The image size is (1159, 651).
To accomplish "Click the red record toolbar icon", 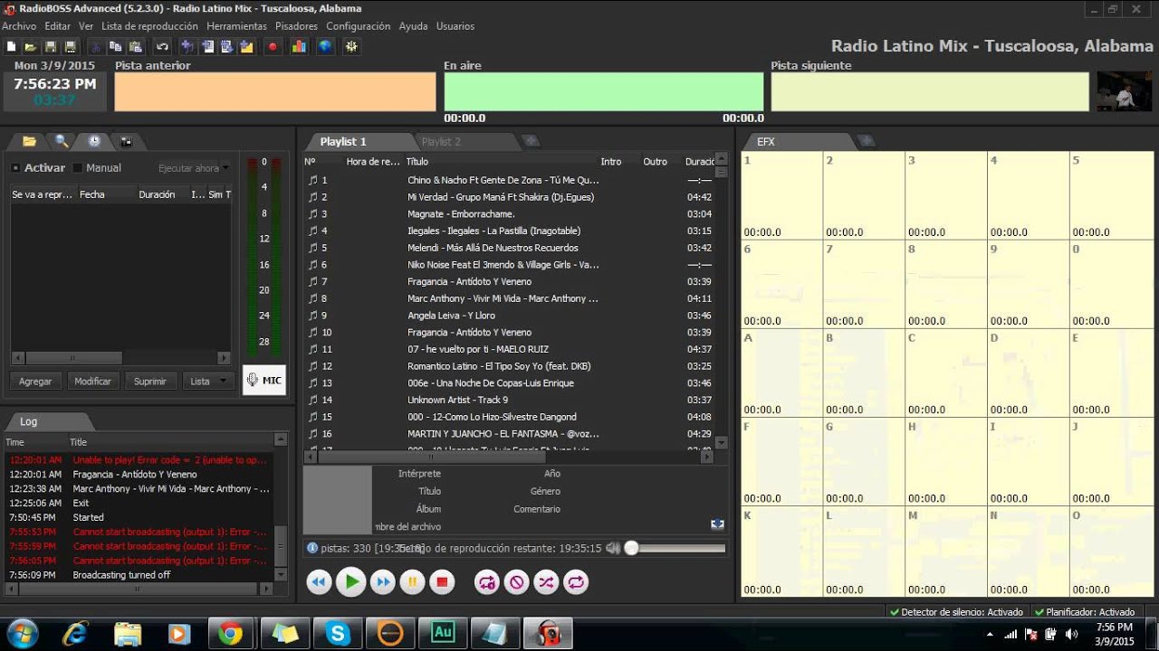I will tap(273, 46).
